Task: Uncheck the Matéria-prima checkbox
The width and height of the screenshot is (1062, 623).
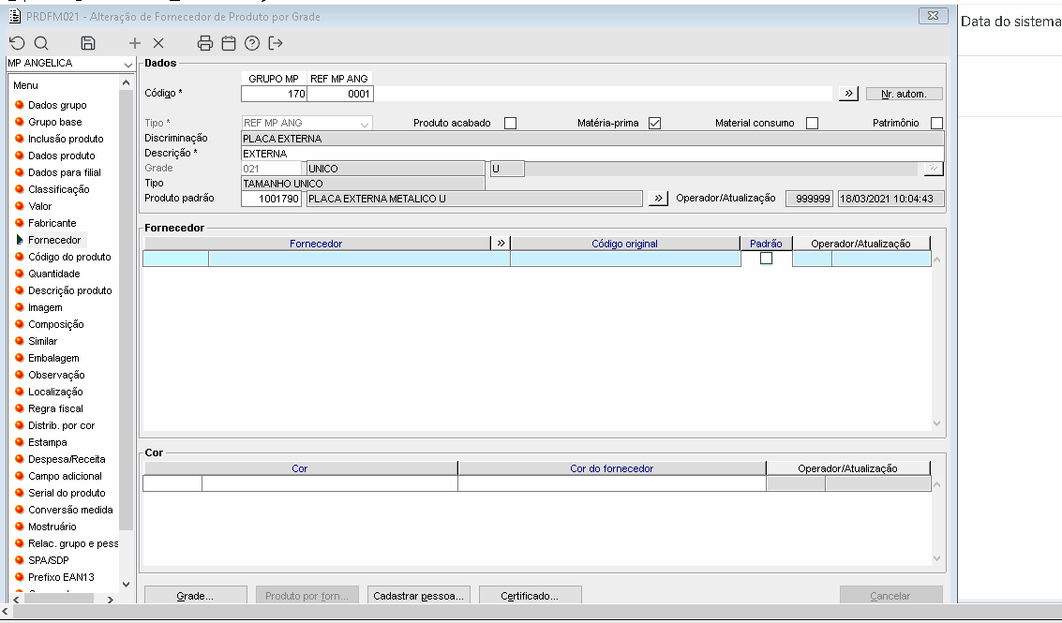Action: click(654, 124)
